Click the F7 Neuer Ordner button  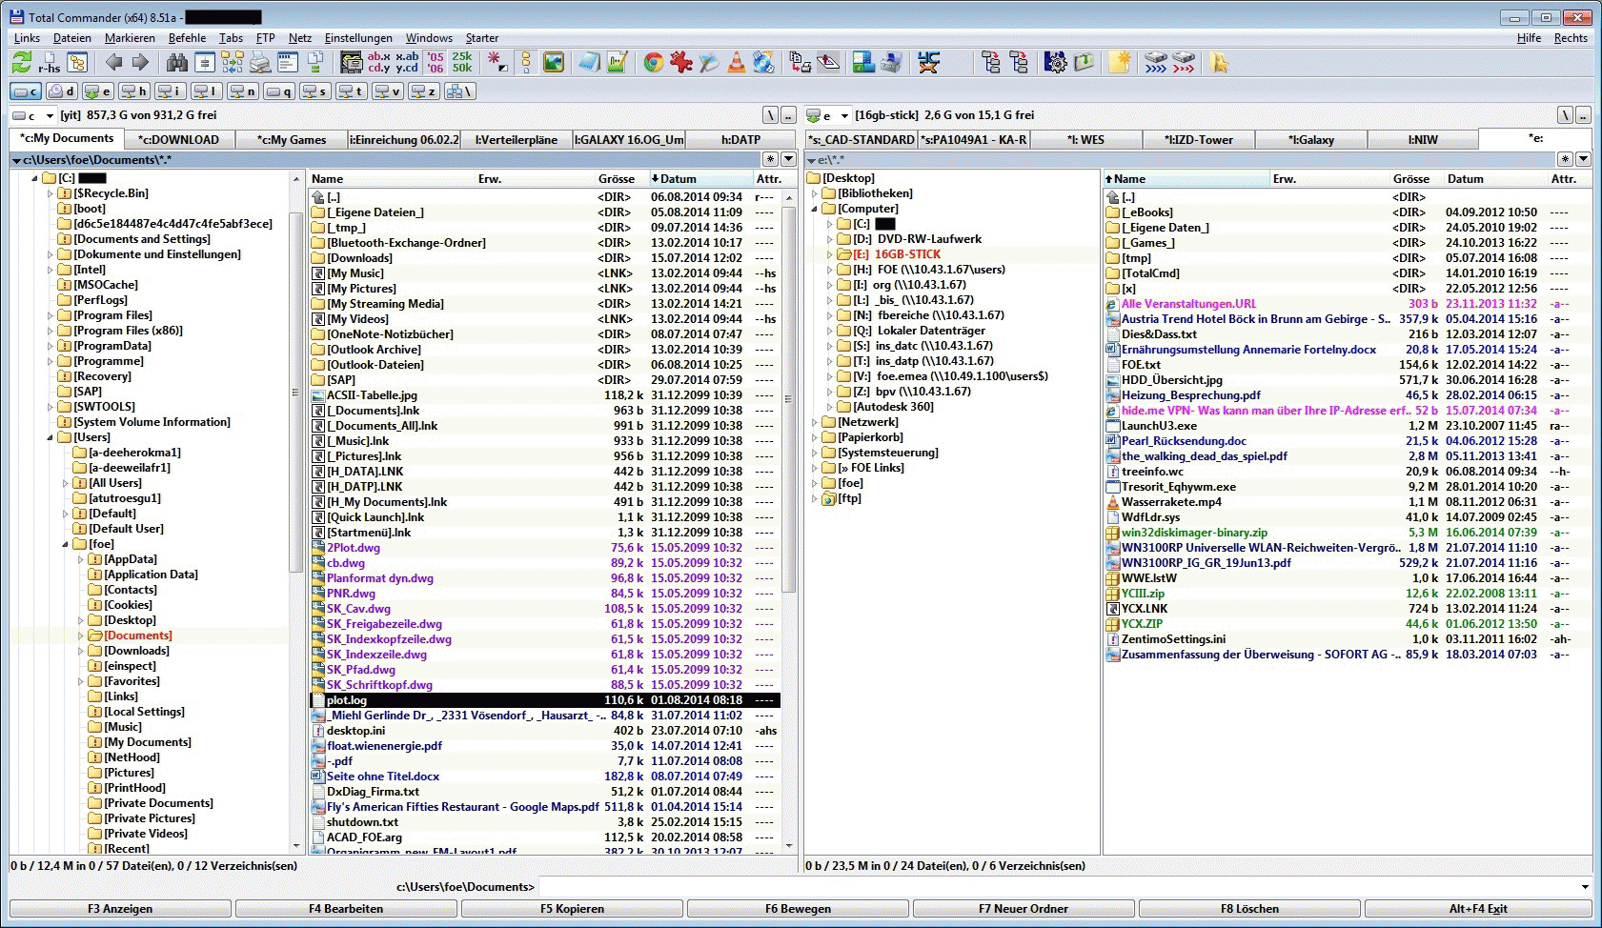1024,909
